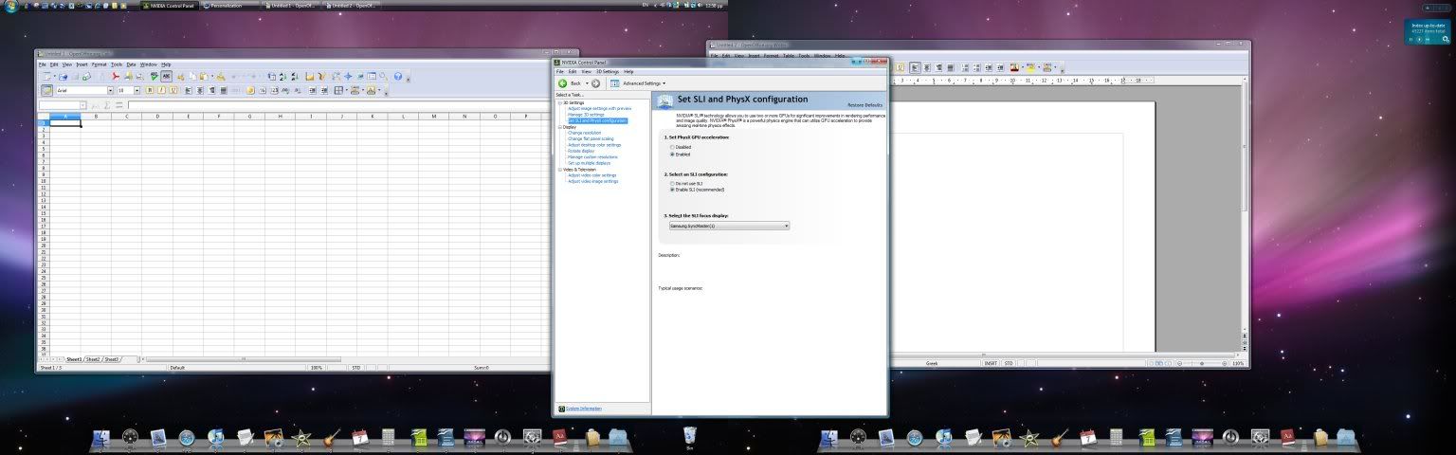Toggle Bullets icon in Writer toolbar
Screen dimensions: 1456x455
tap(977, 68)
